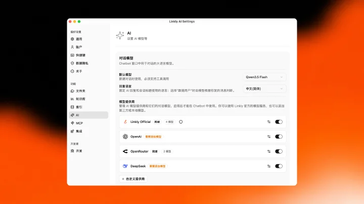Expand the 中文(简体) reply language dropdown
The image size is (364, 204).
coord(264,89)
